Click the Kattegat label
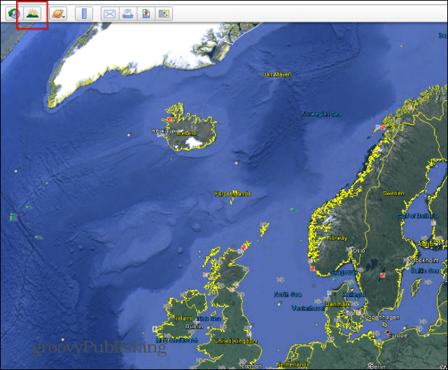Image resolution: width=448 pixels, height=370 pixels. point(353,294)
